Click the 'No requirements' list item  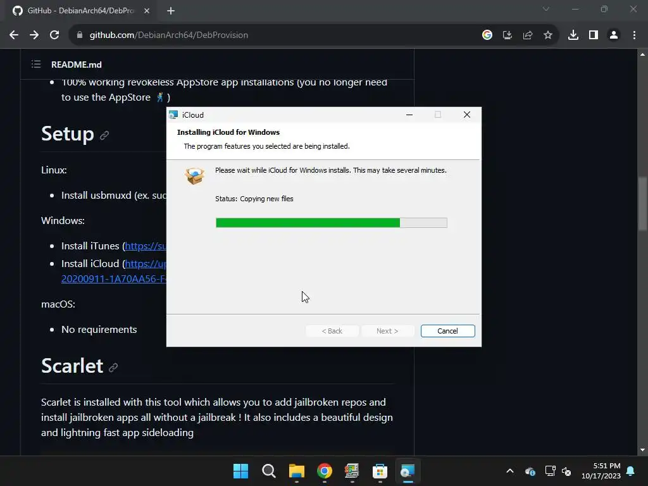pos(99,329)
